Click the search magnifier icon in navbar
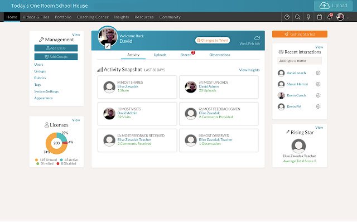The image size is (357, 223). point(297,17)
